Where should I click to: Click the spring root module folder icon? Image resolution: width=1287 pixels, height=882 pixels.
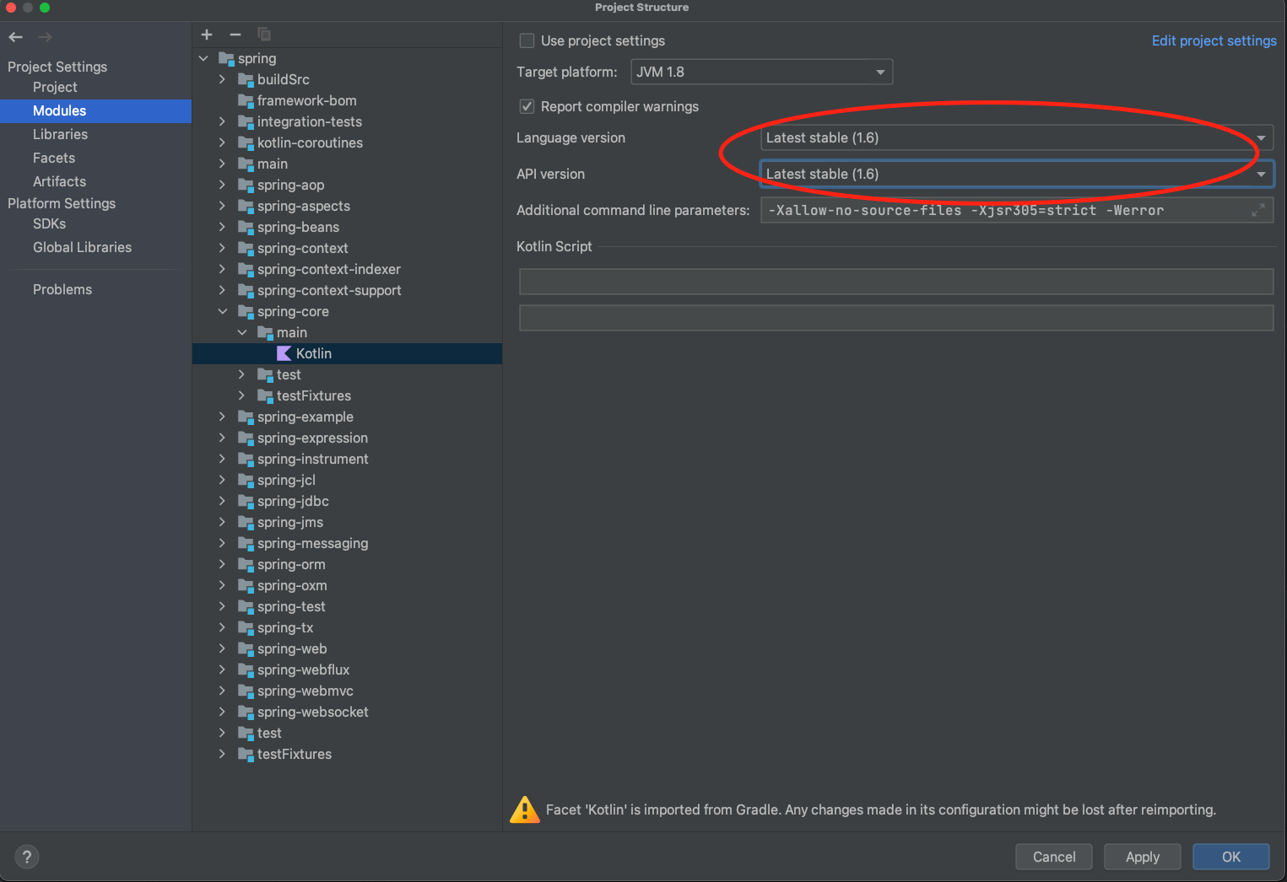226,58
